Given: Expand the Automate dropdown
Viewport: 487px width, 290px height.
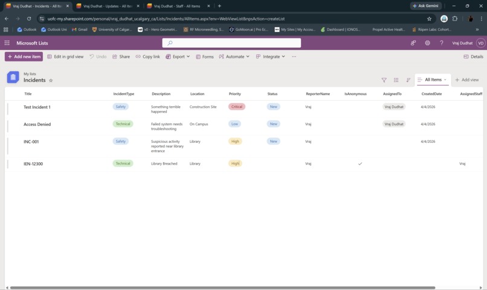Looking at the screenshot, I should point(234,57).
